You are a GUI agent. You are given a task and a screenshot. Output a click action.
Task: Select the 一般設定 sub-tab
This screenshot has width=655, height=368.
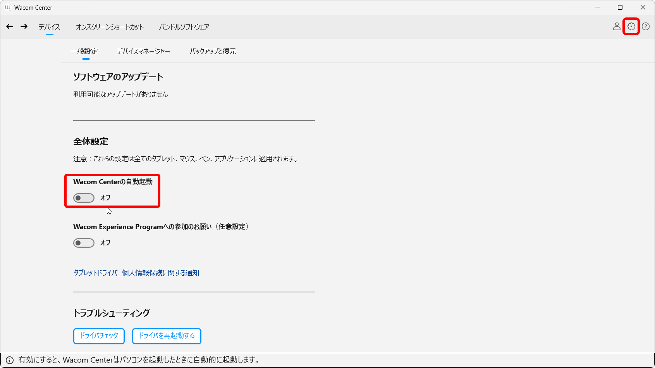click(x=84, y=51)
